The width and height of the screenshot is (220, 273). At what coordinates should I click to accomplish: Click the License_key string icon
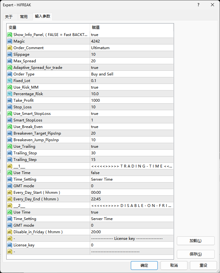click(x=10, y=245)
